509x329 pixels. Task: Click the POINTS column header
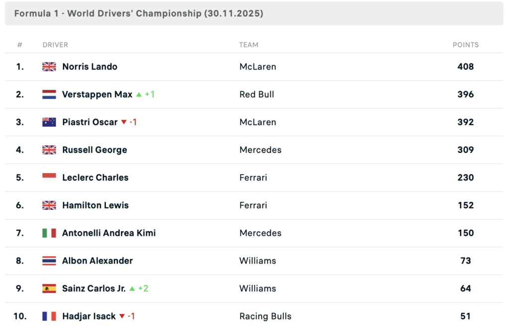[x=465, y=45]
